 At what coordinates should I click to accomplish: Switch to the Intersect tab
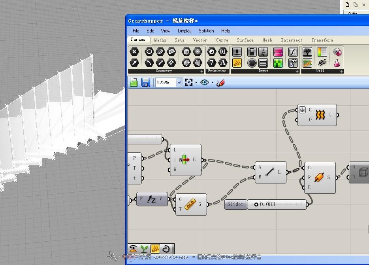(292, 40)
